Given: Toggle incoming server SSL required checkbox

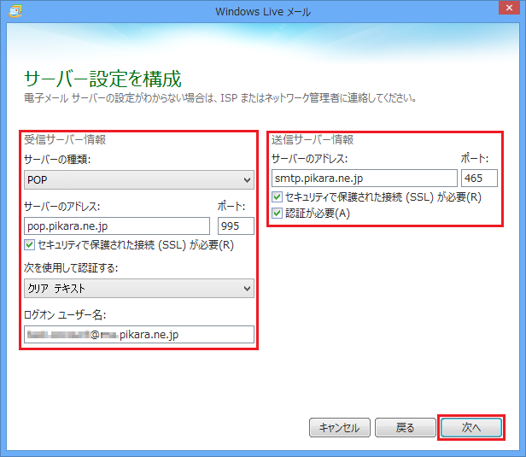Looking at the screenshot, I should click(x=30, y=245).
